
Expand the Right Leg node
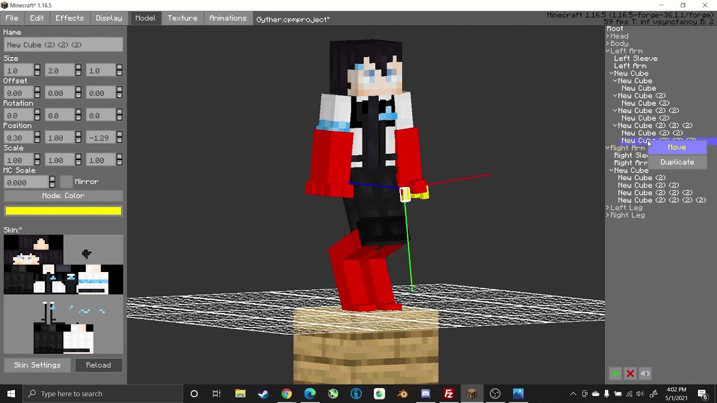coord(608,215)
